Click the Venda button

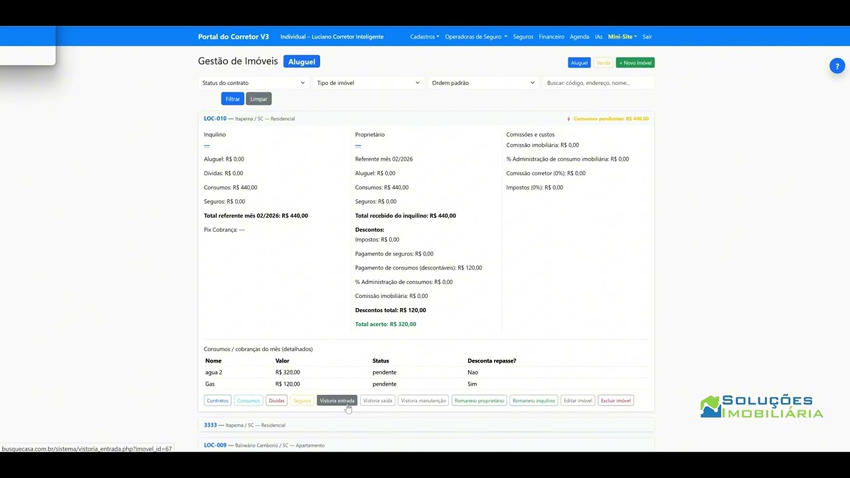(x=603, y=62)
